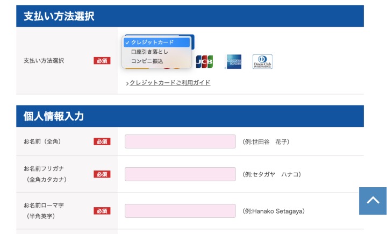Click the 個人情報入力 section header

(x=190, y=116)
